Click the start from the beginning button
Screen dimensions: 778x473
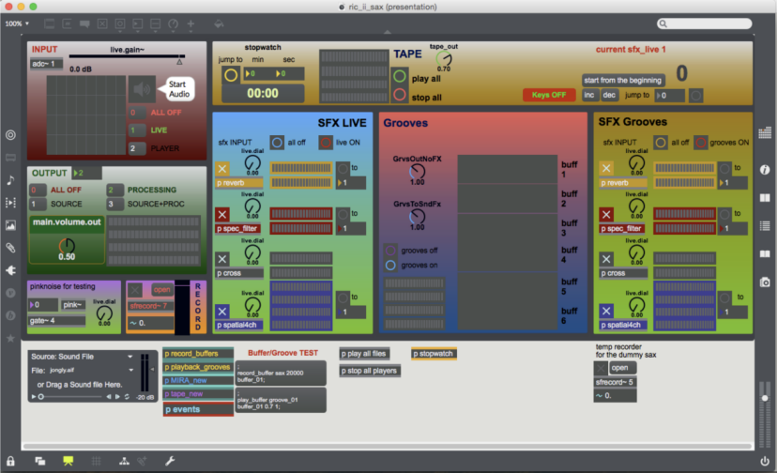(623, 80)
